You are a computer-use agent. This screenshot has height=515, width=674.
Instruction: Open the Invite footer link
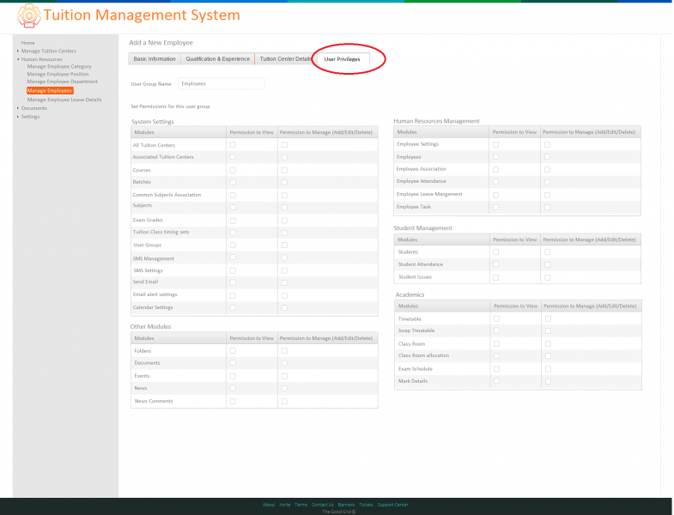point(284,505)
